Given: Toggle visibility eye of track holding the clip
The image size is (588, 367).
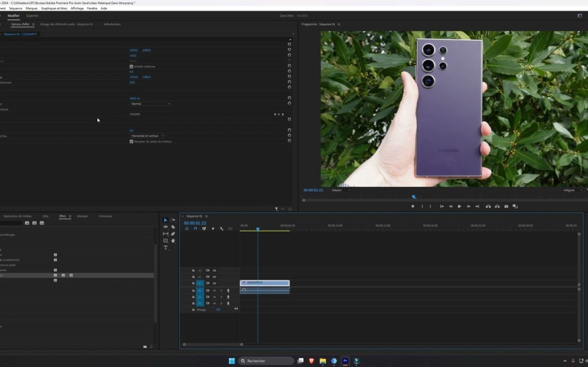Looking at the screenshot, I should pyautogui.click(x=215, y=283).
